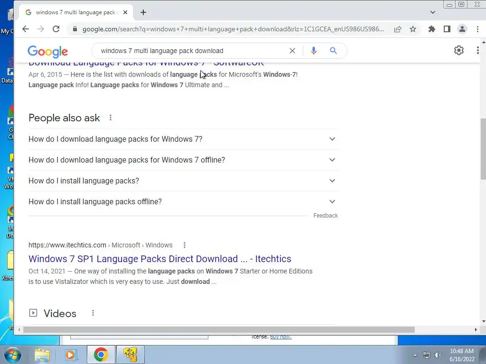Click the scroll right arrow
This screenshot has height=364, width=486.
point(476,330)
